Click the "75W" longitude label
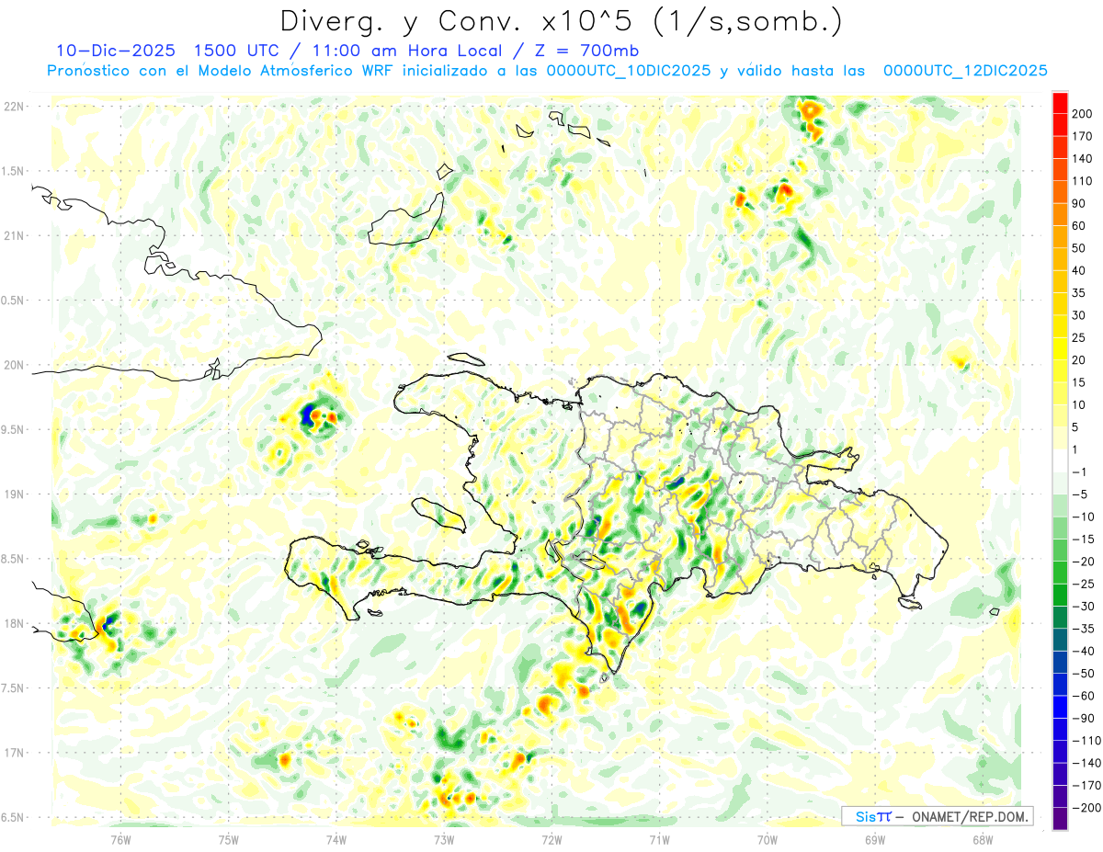This screenshot has height=852, width=1103. point(229,839)
